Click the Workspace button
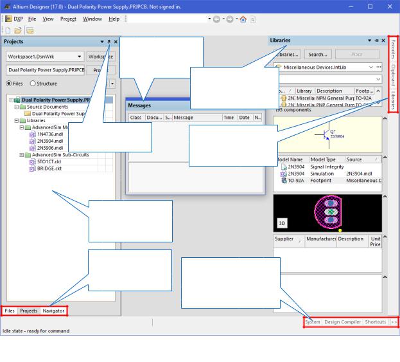This screenshot has width=400, height=362. coord(101,57)
